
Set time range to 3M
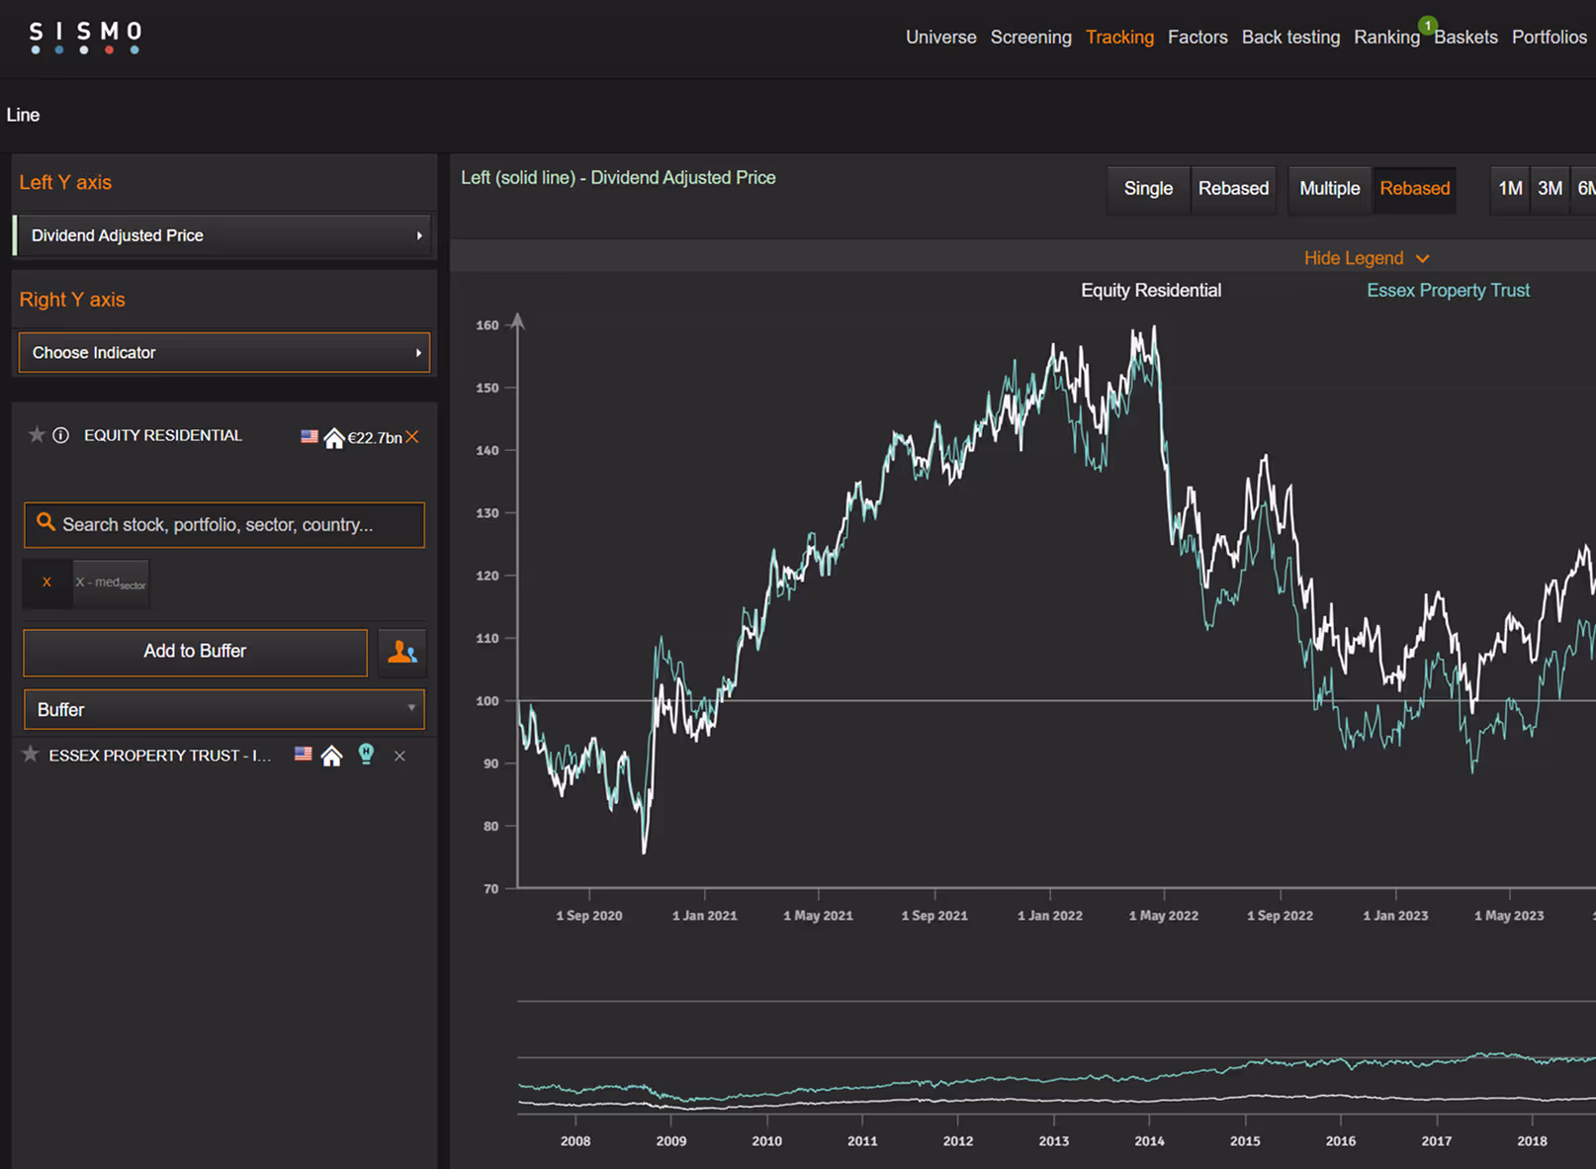pos(1550,189)
